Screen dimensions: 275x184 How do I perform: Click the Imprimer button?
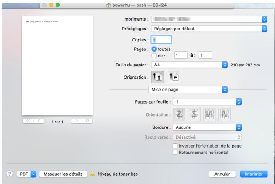[254, 174]
